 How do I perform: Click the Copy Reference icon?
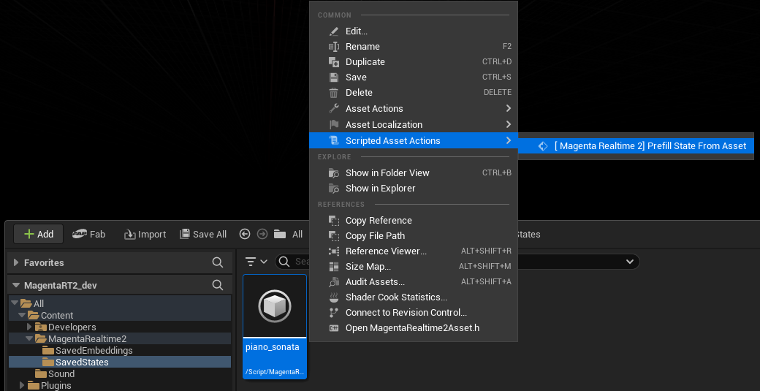333,221
